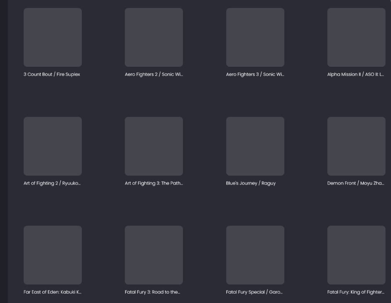The height and width of the screenshot is (303, 391).
Task: Choose the Alpha Mission II cover tile
Action: 356,37
